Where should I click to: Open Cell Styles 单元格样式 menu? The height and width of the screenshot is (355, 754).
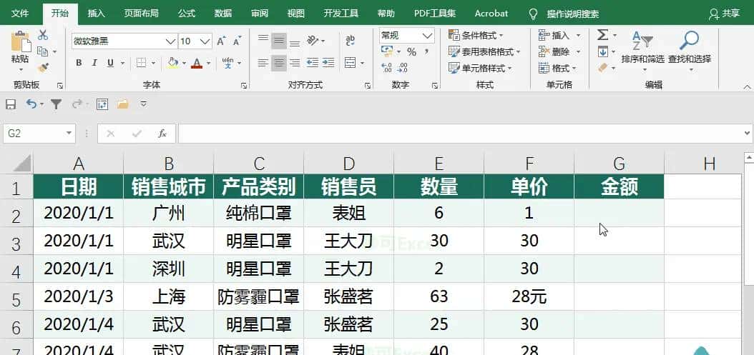[x=480, y=68]
